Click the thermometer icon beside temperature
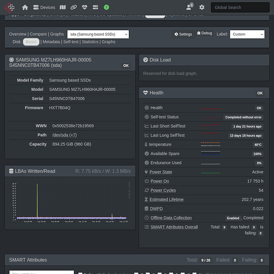Viewport: 274px width, 274px height. pyautogui.click(x=146, y=144)
